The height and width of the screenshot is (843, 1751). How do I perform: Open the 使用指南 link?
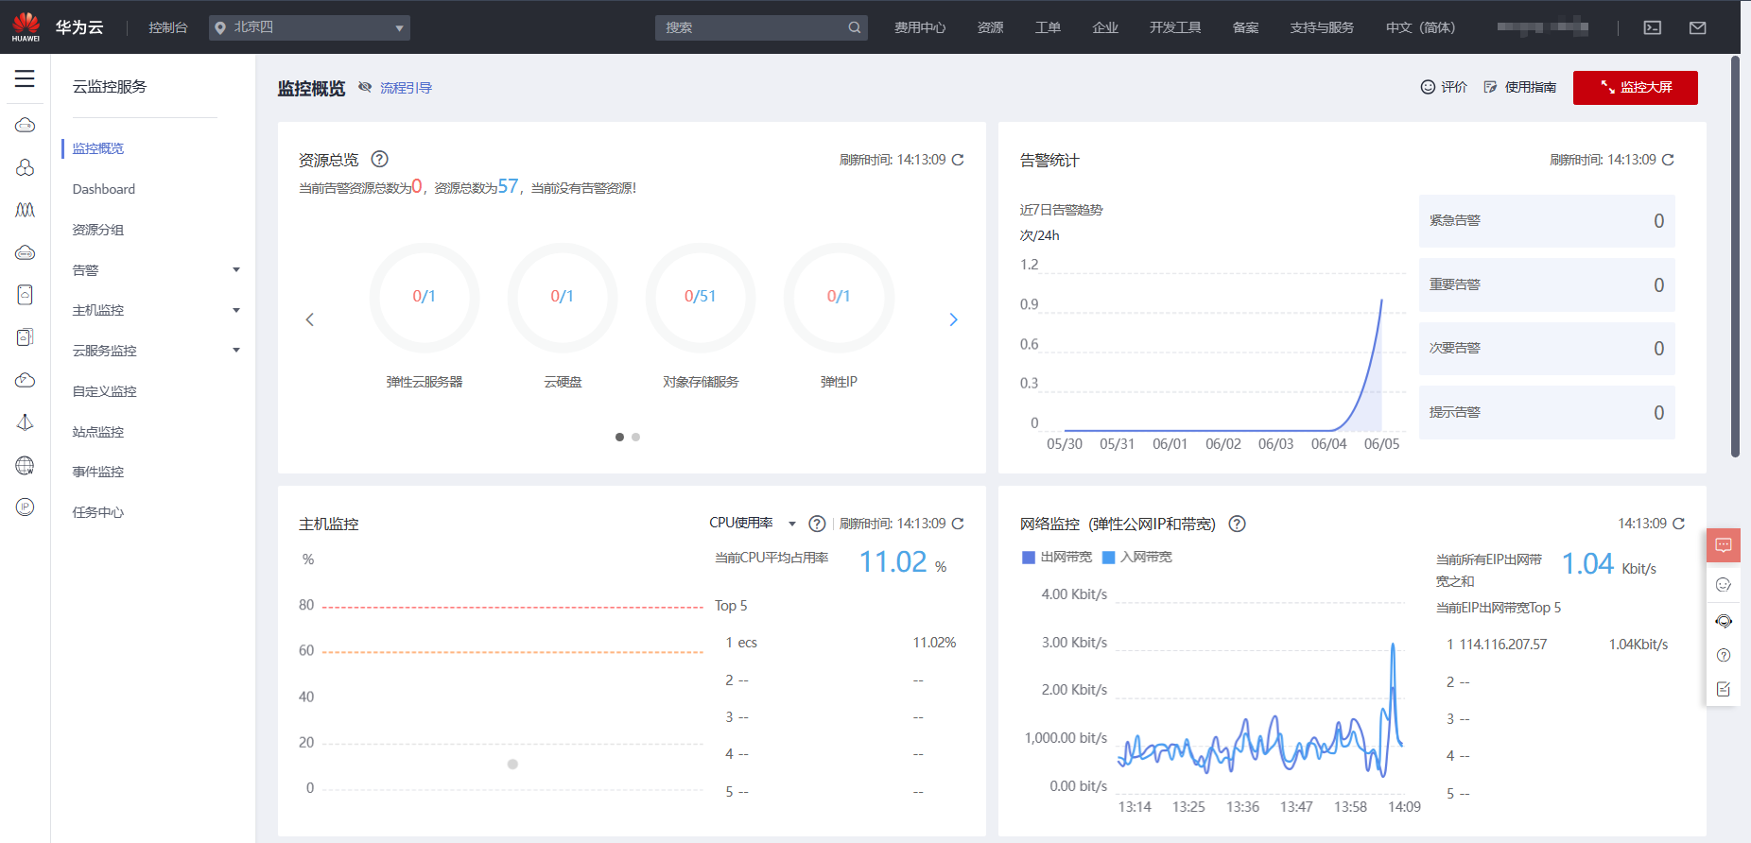click(1520, 87)
